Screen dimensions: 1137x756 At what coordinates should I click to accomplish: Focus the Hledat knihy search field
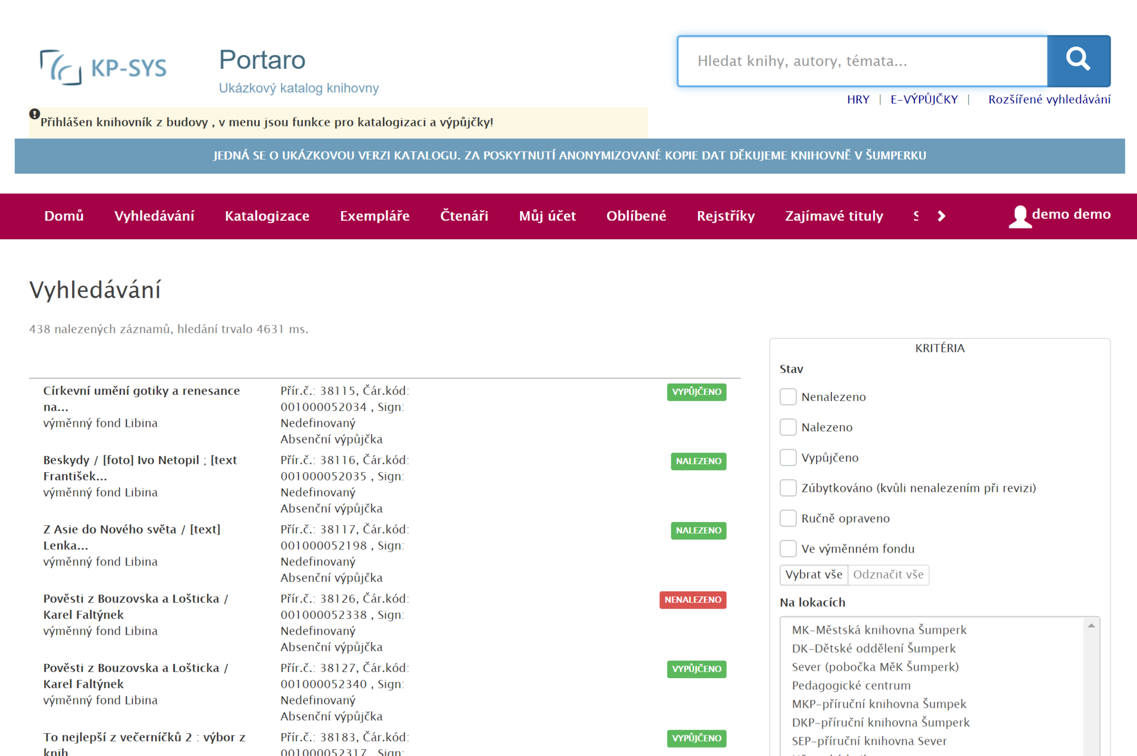coord(862,61)
